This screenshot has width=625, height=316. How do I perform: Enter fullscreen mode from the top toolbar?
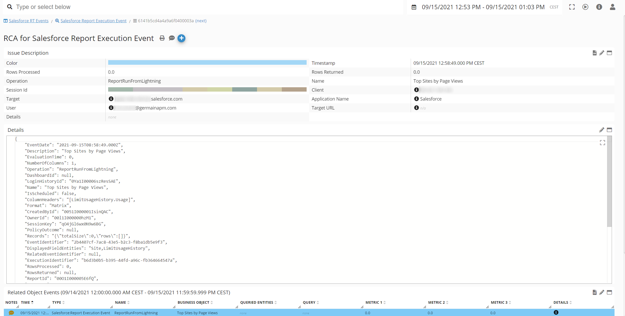click(x=572, y=7)
